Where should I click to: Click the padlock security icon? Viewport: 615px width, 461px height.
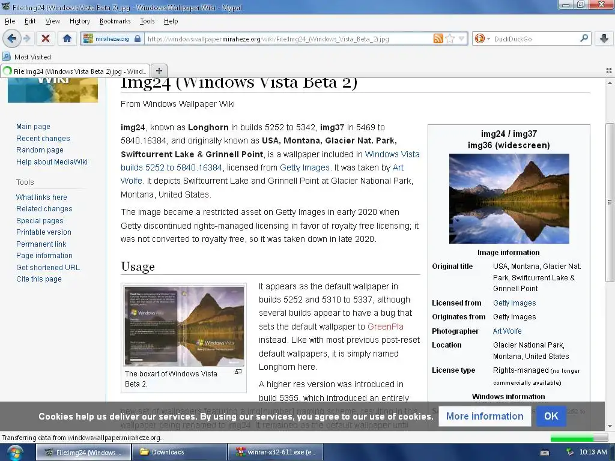(138, 38)
